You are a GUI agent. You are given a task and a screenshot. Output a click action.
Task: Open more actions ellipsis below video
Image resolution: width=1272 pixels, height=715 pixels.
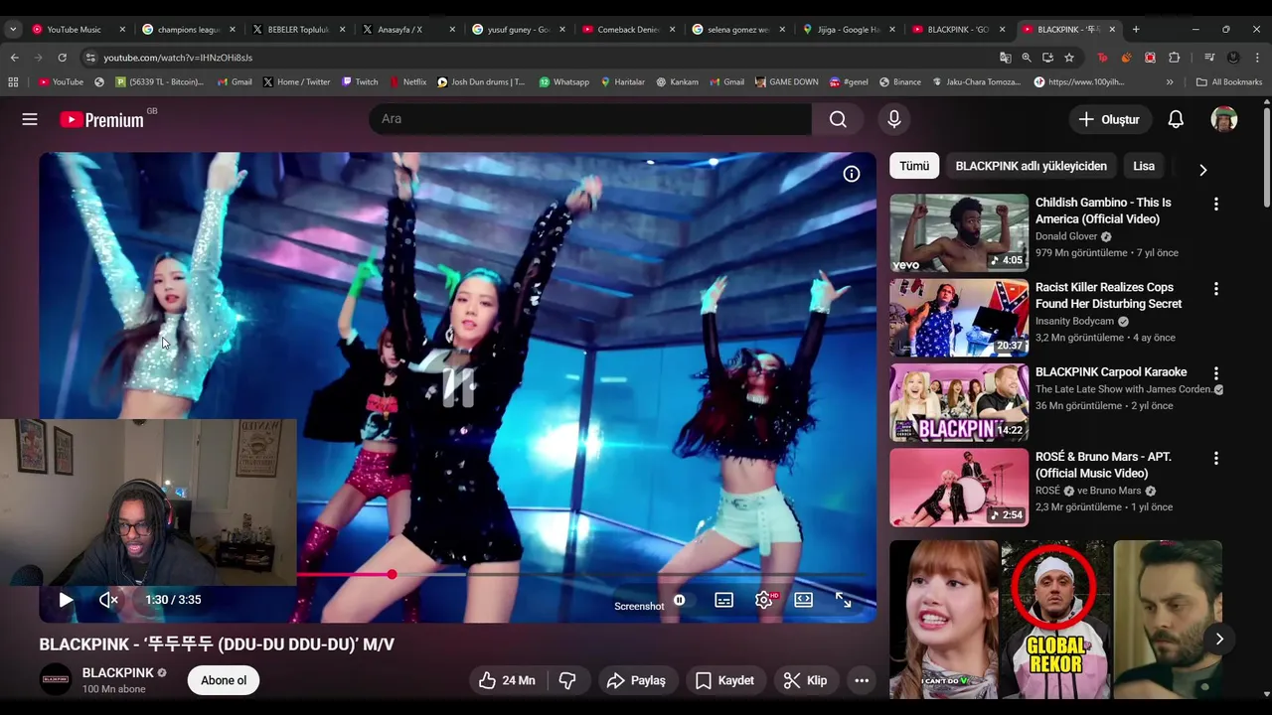[x=862, y=680]
